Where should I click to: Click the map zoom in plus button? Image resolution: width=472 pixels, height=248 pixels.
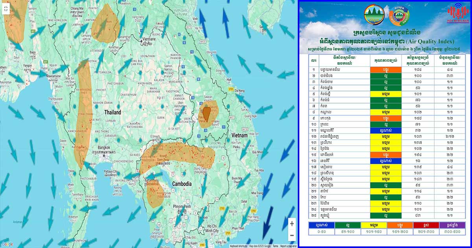click(x=291, y=224)
